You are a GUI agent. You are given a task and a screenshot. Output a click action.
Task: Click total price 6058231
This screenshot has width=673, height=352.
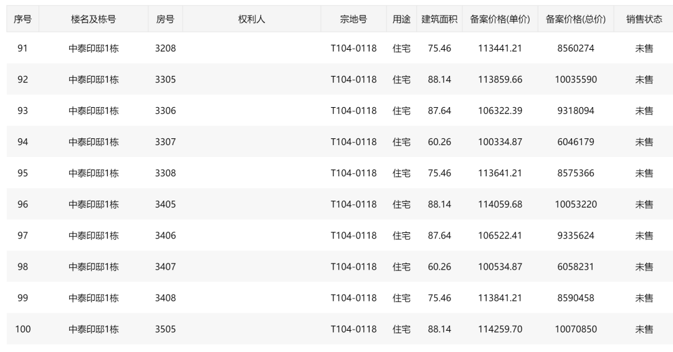(576, 267)
